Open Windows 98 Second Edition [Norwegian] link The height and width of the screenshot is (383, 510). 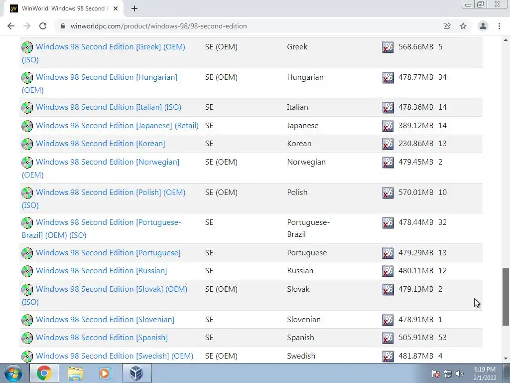(x=108, y=162)
